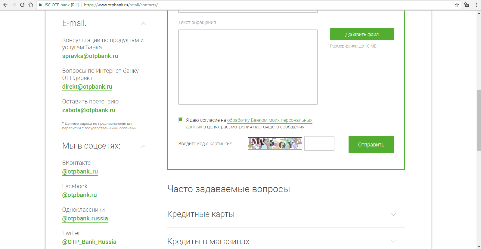This screenshot has height=249, width=481.
Task: Click the browser forward arrow
Action: click(x=14, y=5)
